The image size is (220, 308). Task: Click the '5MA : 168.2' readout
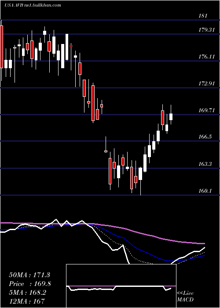[27, 293]
